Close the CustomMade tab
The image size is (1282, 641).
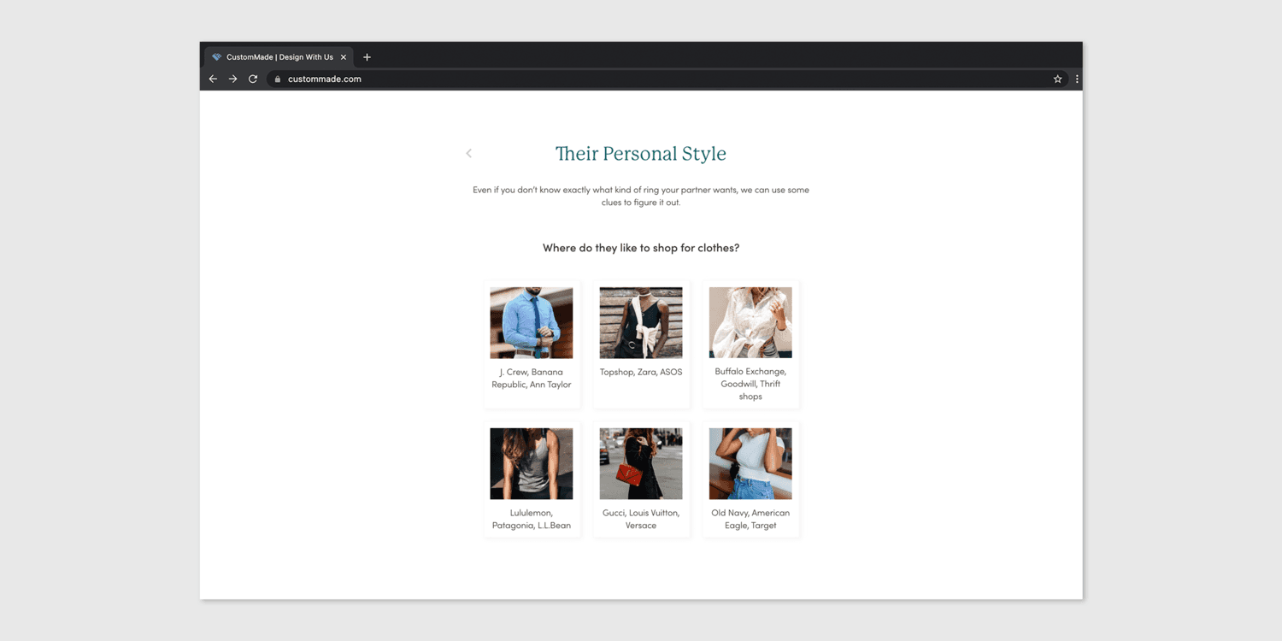click(x=344, y=57)
